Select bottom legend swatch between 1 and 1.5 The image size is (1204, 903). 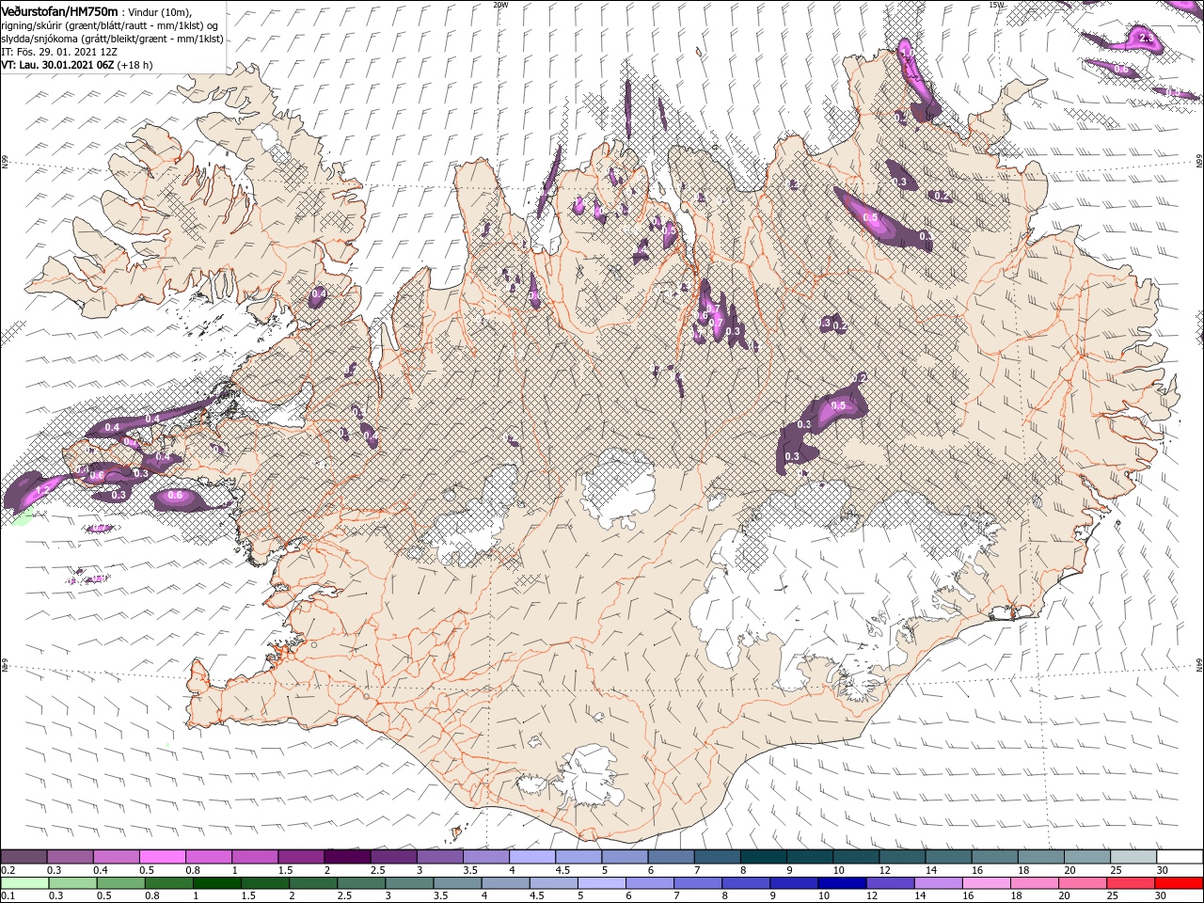point(216,882)
